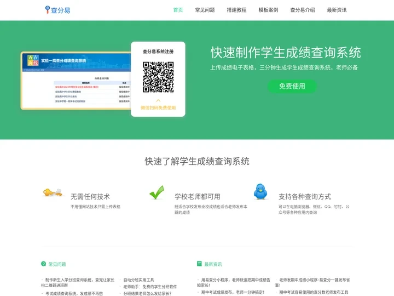Open the 常见问题 nav item
Image resolution: width=394 pixels, height=296 pixels.
tap(205, 10)
